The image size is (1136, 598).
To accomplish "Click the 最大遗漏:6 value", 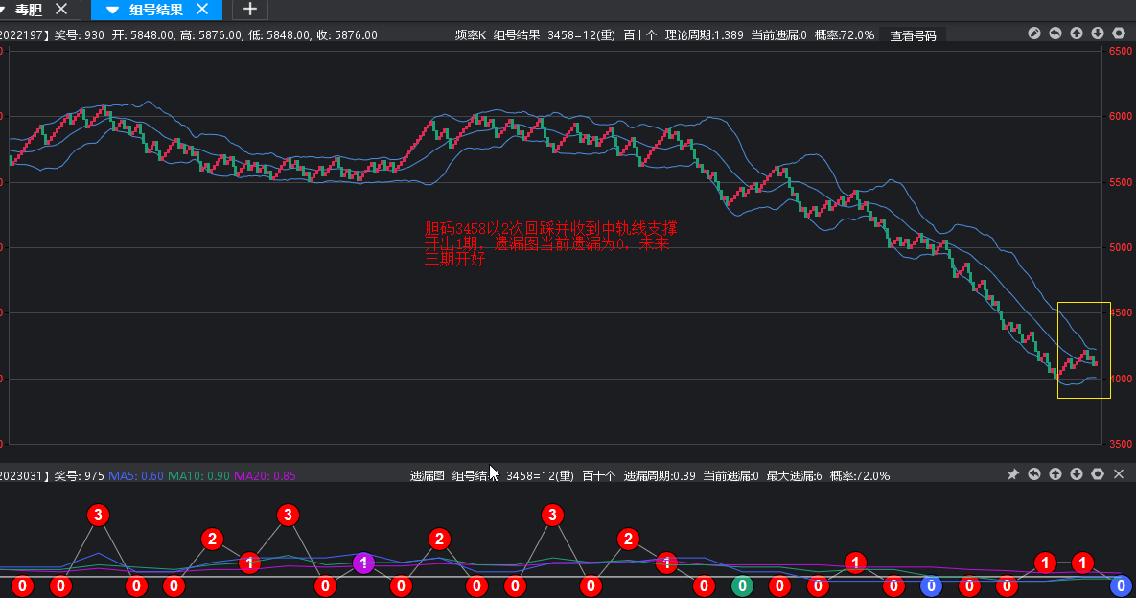I will tap(794, 475).
